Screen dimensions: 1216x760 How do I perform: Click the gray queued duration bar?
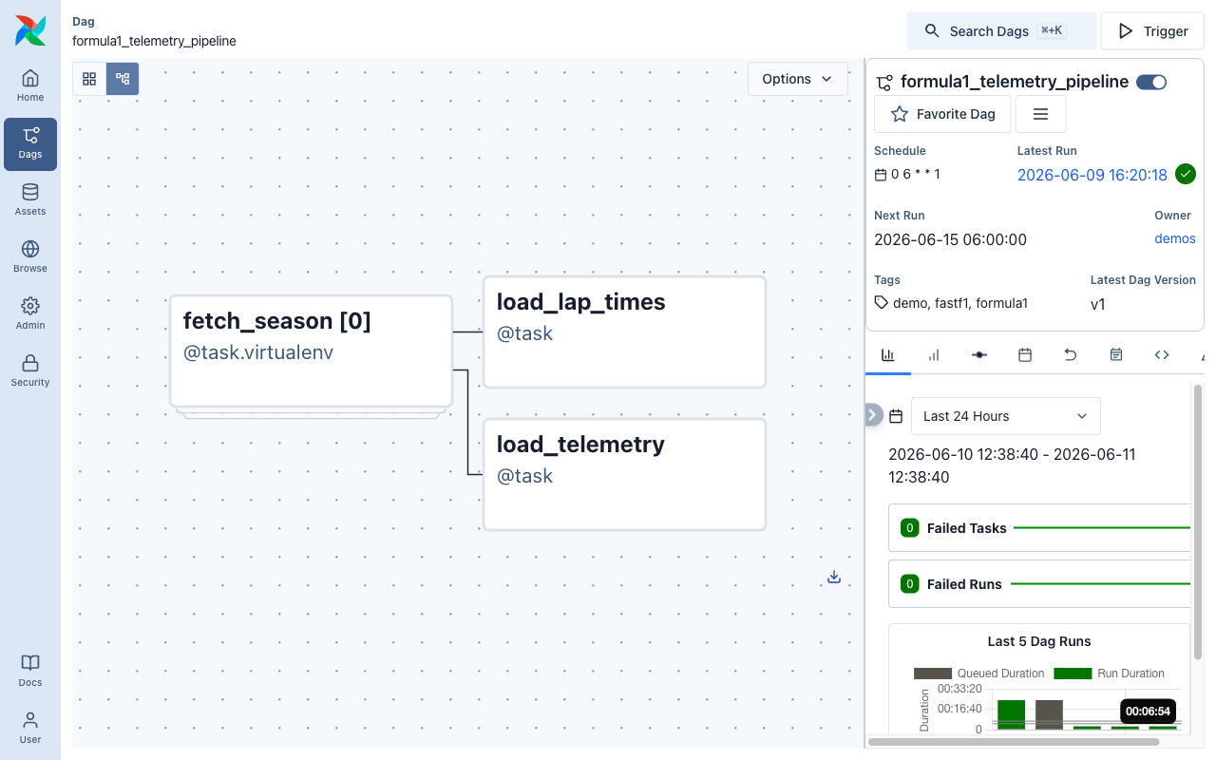coord(1049,714)
